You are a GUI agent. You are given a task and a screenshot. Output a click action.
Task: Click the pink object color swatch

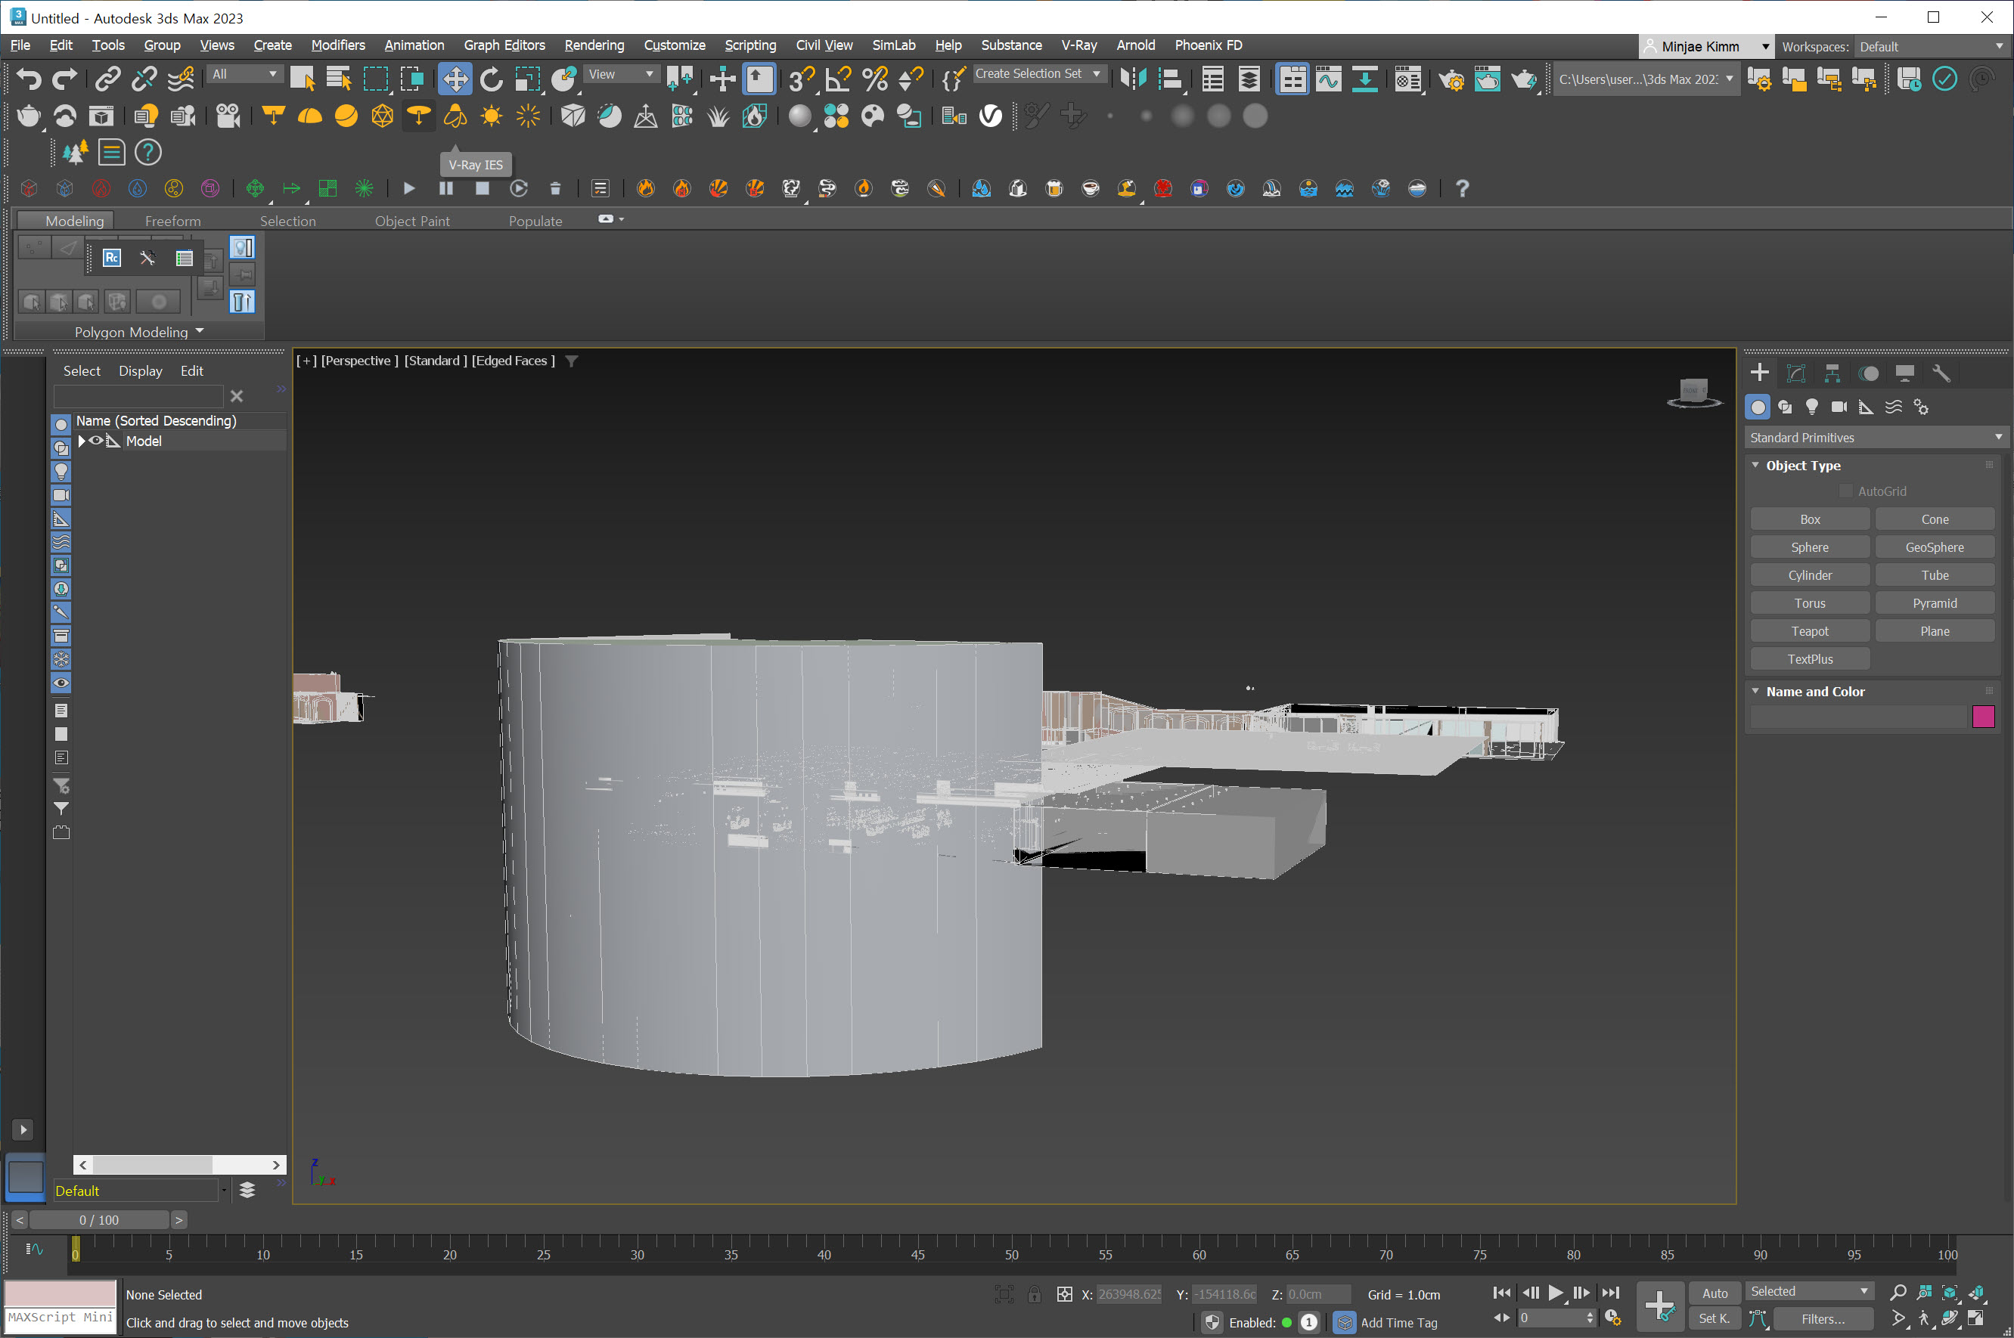[1983, 717]
